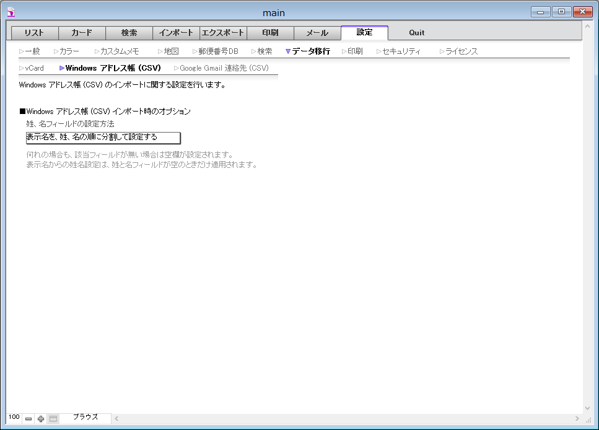This screenshot has width=599, height=430.
Task: Open the カード tab
Action: point(82,33)
